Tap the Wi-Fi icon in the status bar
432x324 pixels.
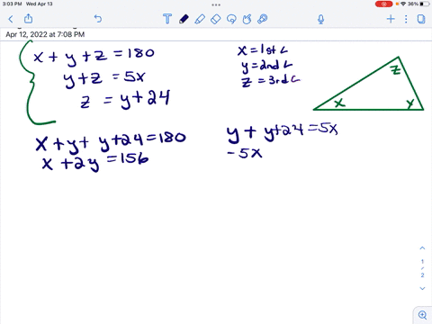tap(403, 4)
